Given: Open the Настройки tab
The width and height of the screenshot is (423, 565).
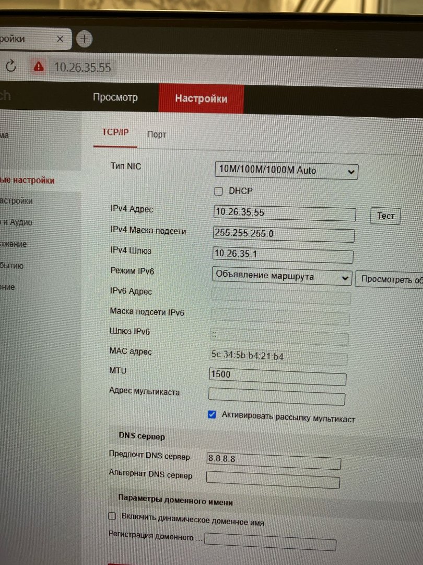Looking at the screenshot, I should pos(201,98).
